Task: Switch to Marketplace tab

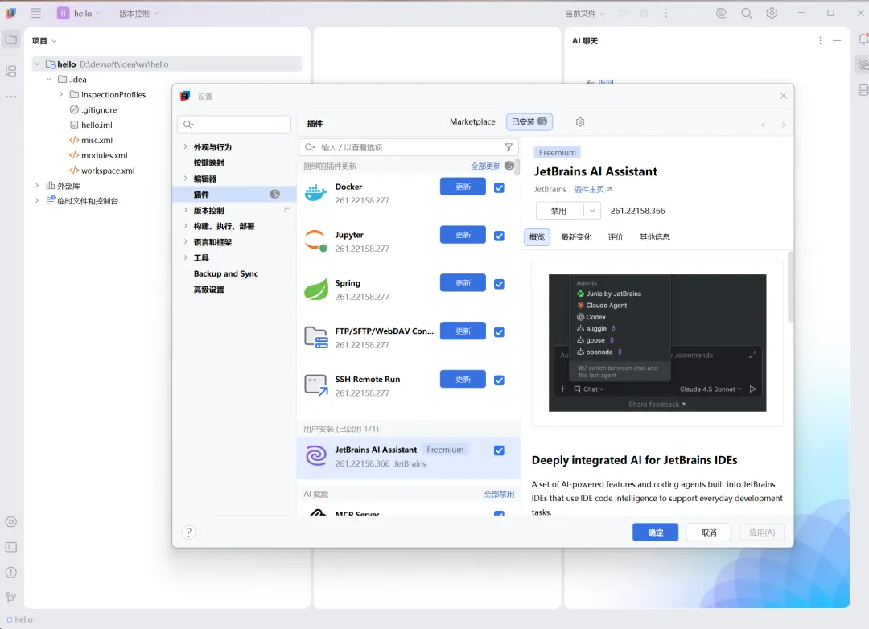Action: [x=472, y=121]
